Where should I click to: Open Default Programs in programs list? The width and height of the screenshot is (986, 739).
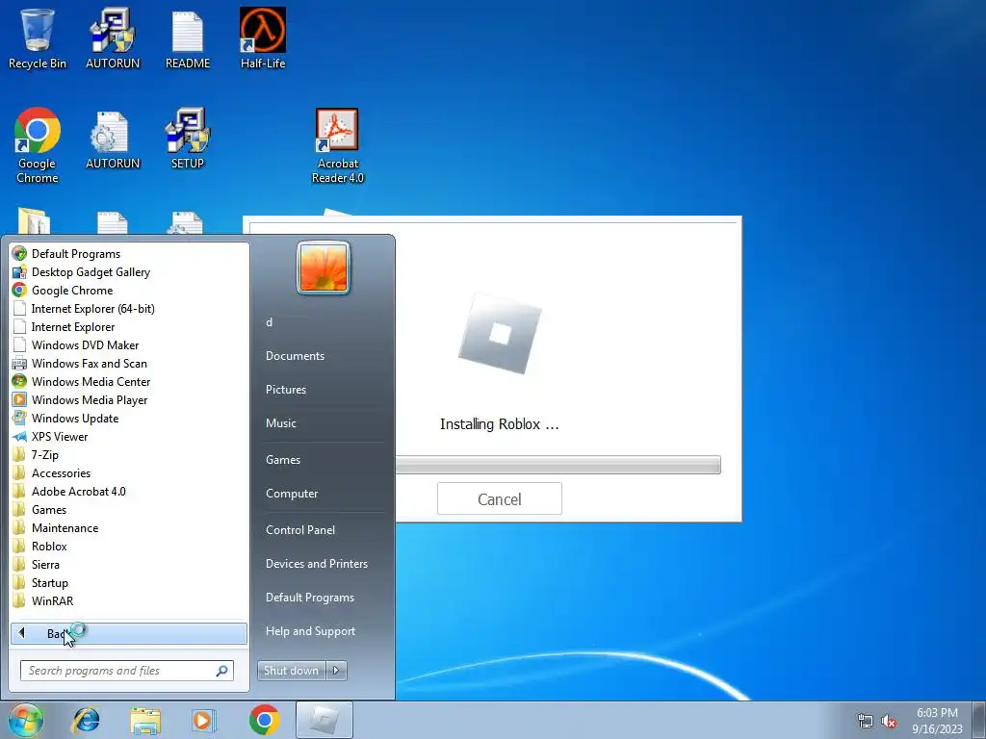point(129,254)
